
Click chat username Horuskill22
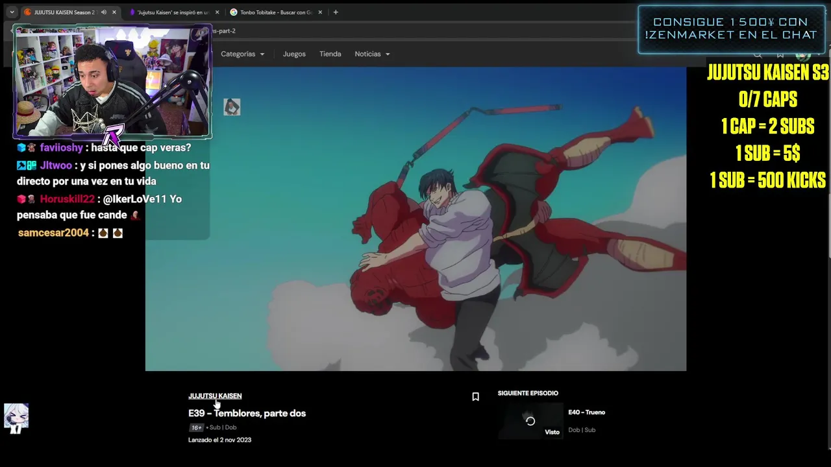[x=67, y=199]
